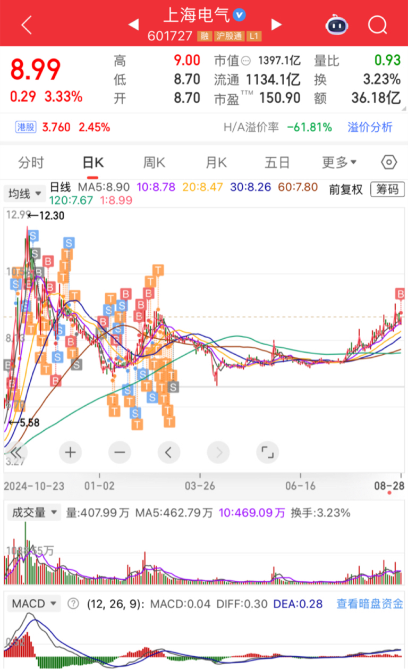This screenshot has width=408, height=669.
Task: Tap the chart low label 5.58
Action: click(x=29, y=423)
